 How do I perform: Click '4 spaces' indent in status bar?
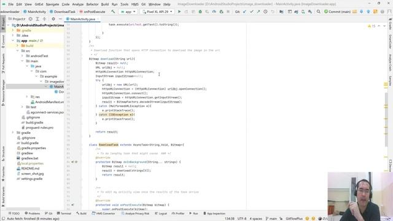coord(255,219)
